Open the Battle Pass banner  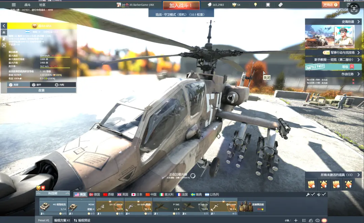tap(333, 67)
